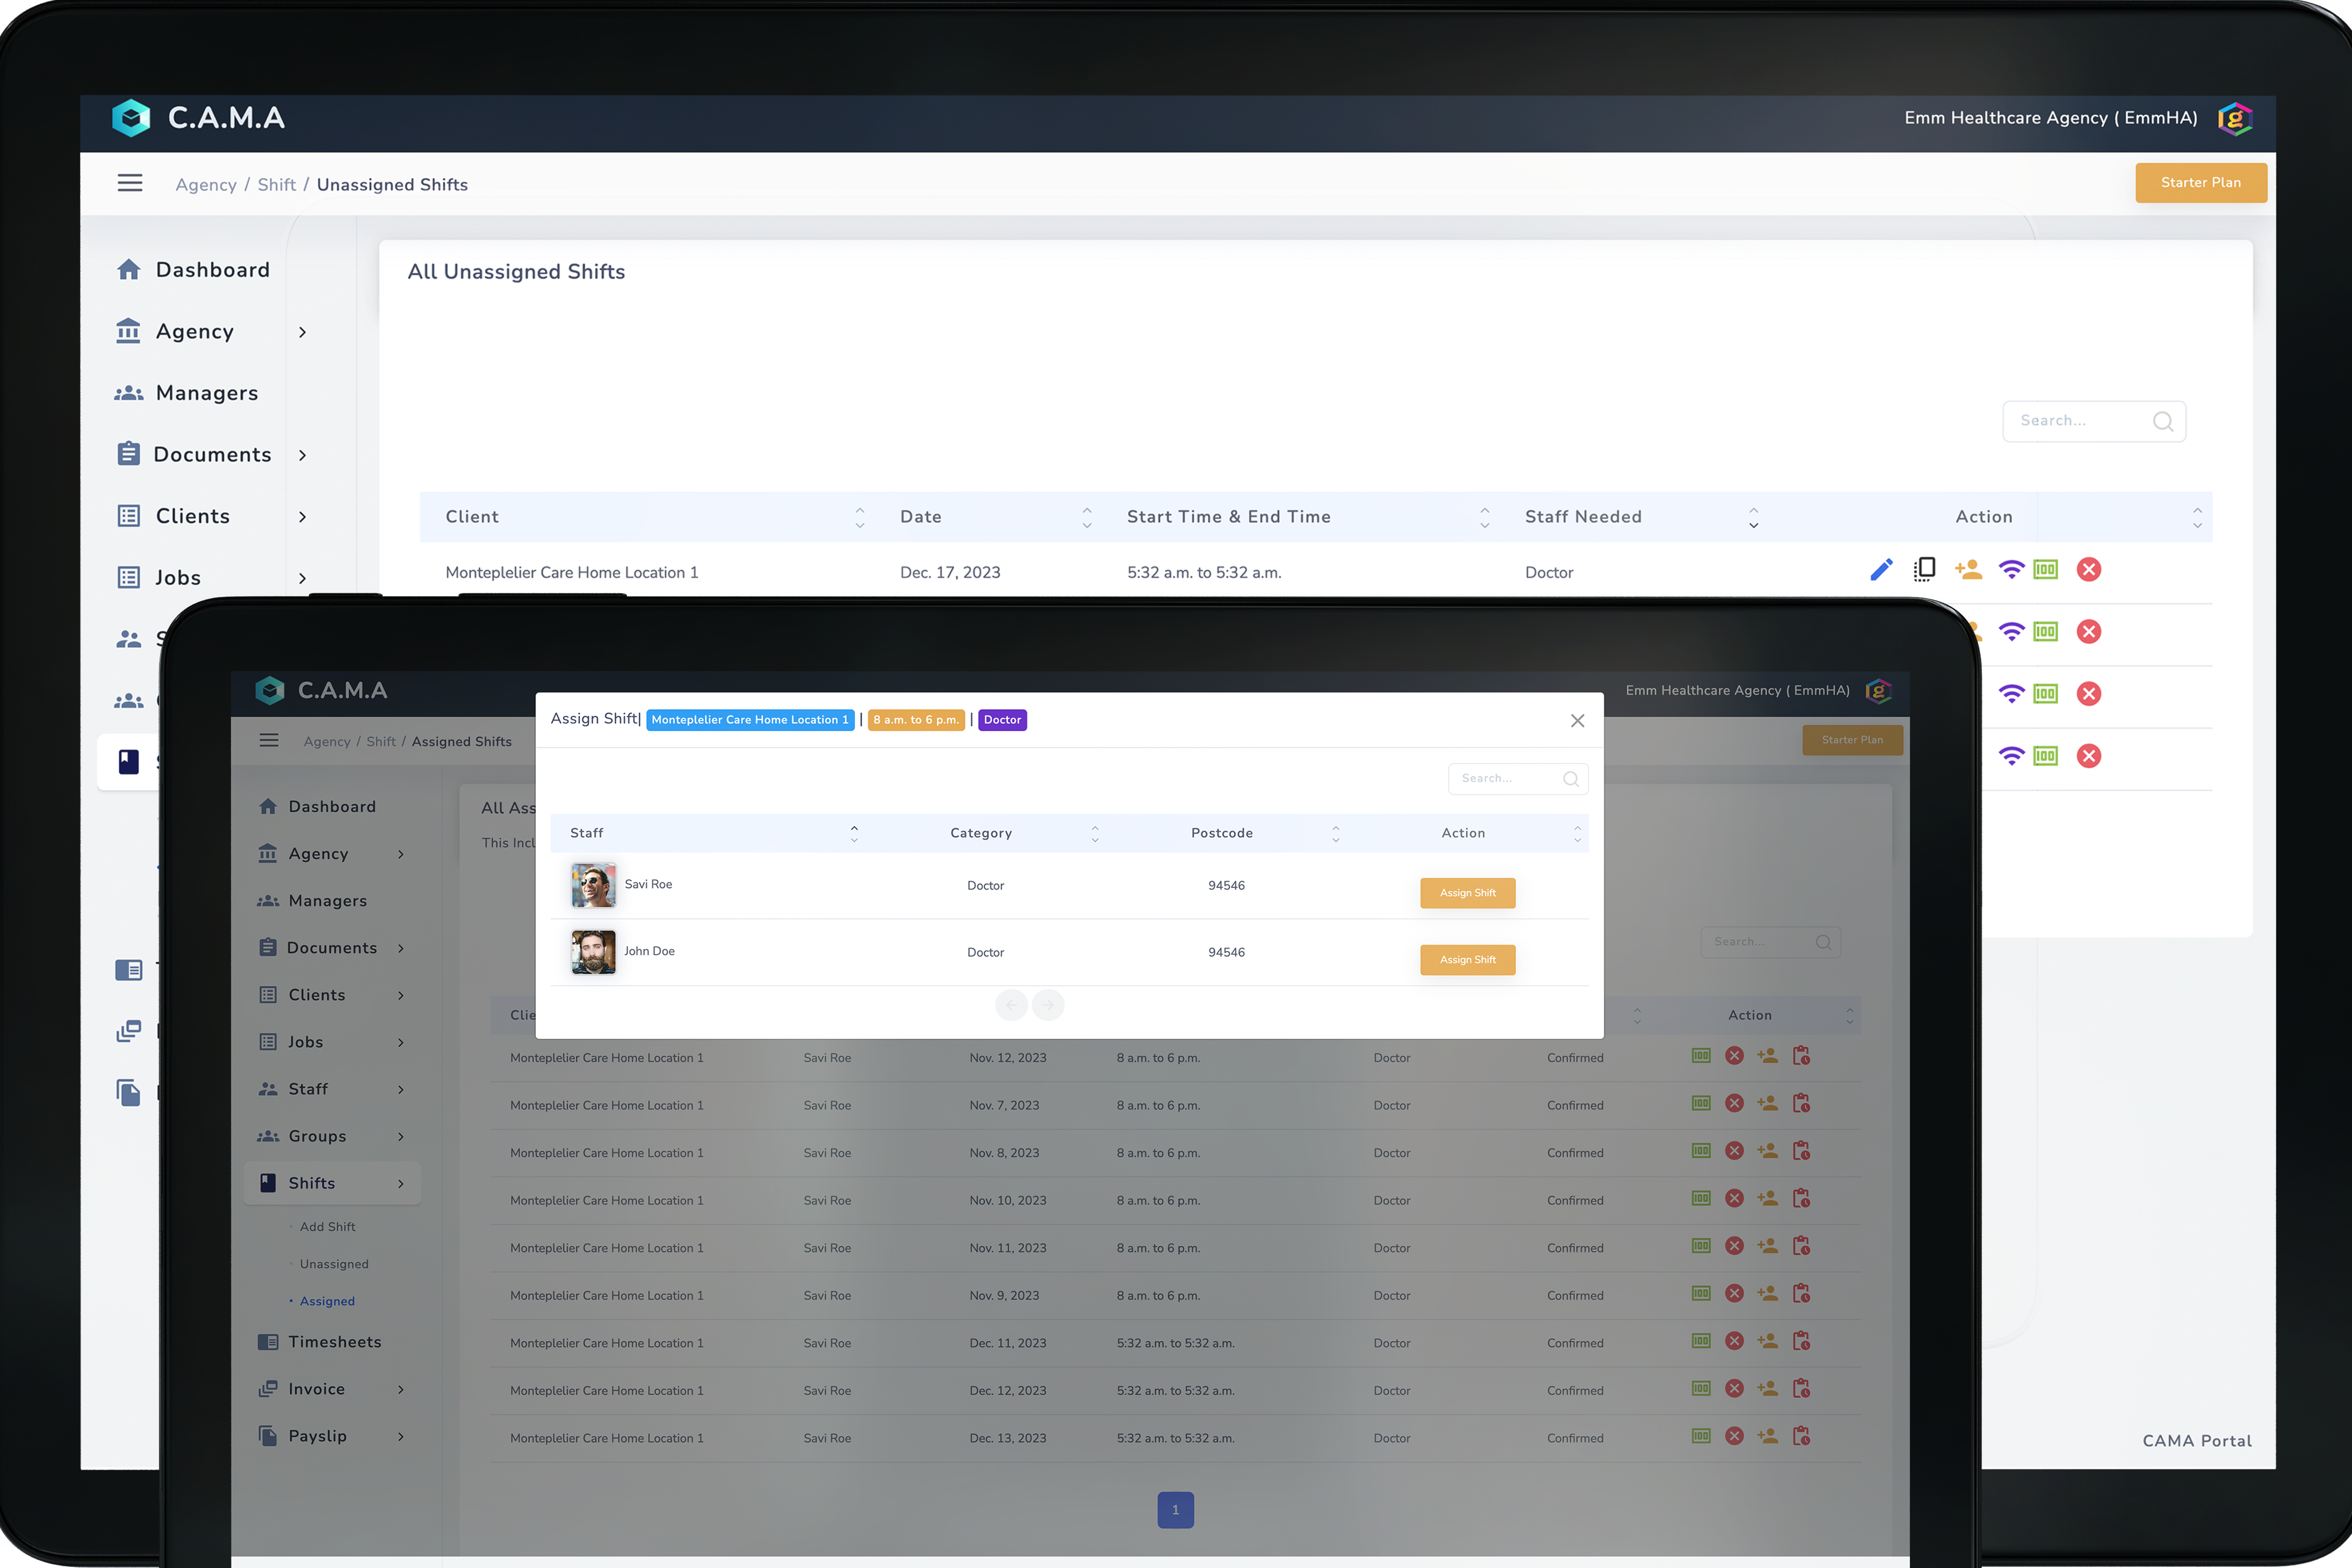Click add-staff icon on Dec. 17, 2023 shift
This screenshot has width=2352, height=1568.
coord(1968,570)
